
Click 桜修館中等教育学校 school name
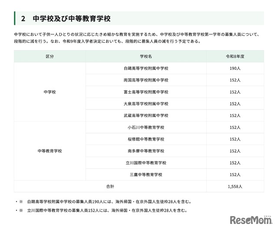146,139
